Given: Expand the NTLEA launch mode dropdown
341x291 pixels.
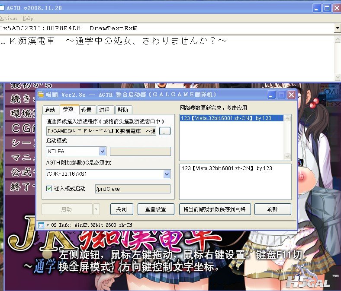Looking at the screenshot, I should click(102, 151).
